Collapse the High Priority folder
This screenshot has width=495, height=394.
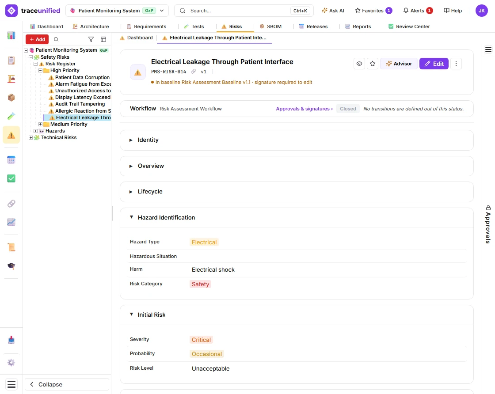(40, 70)
